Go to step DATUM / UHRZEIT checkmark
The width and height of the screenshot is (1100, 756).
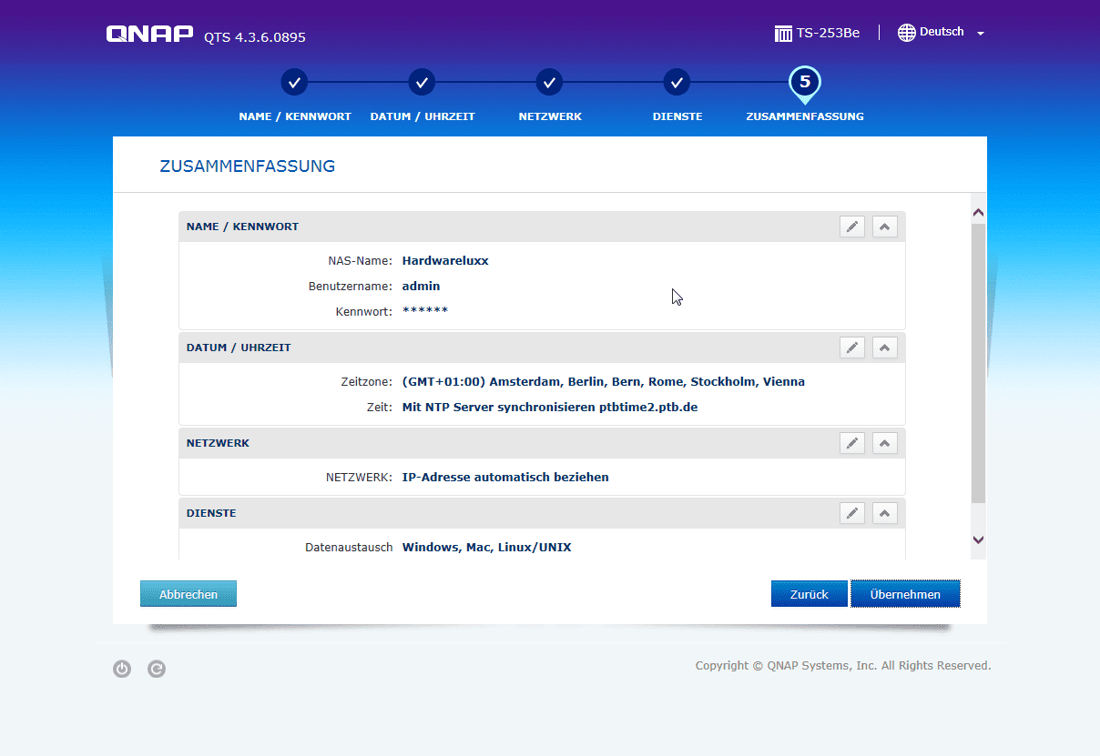(x=422, y=82)
